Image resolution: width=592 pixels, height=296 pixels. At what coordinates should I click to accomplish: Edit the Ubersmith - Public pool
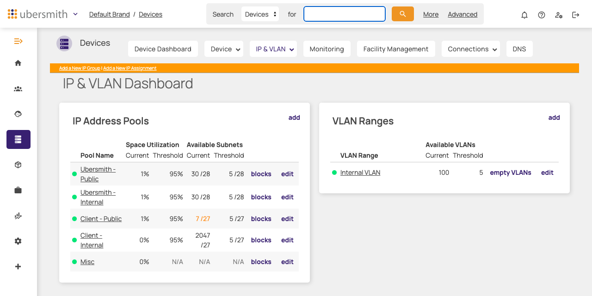[287, 174]
